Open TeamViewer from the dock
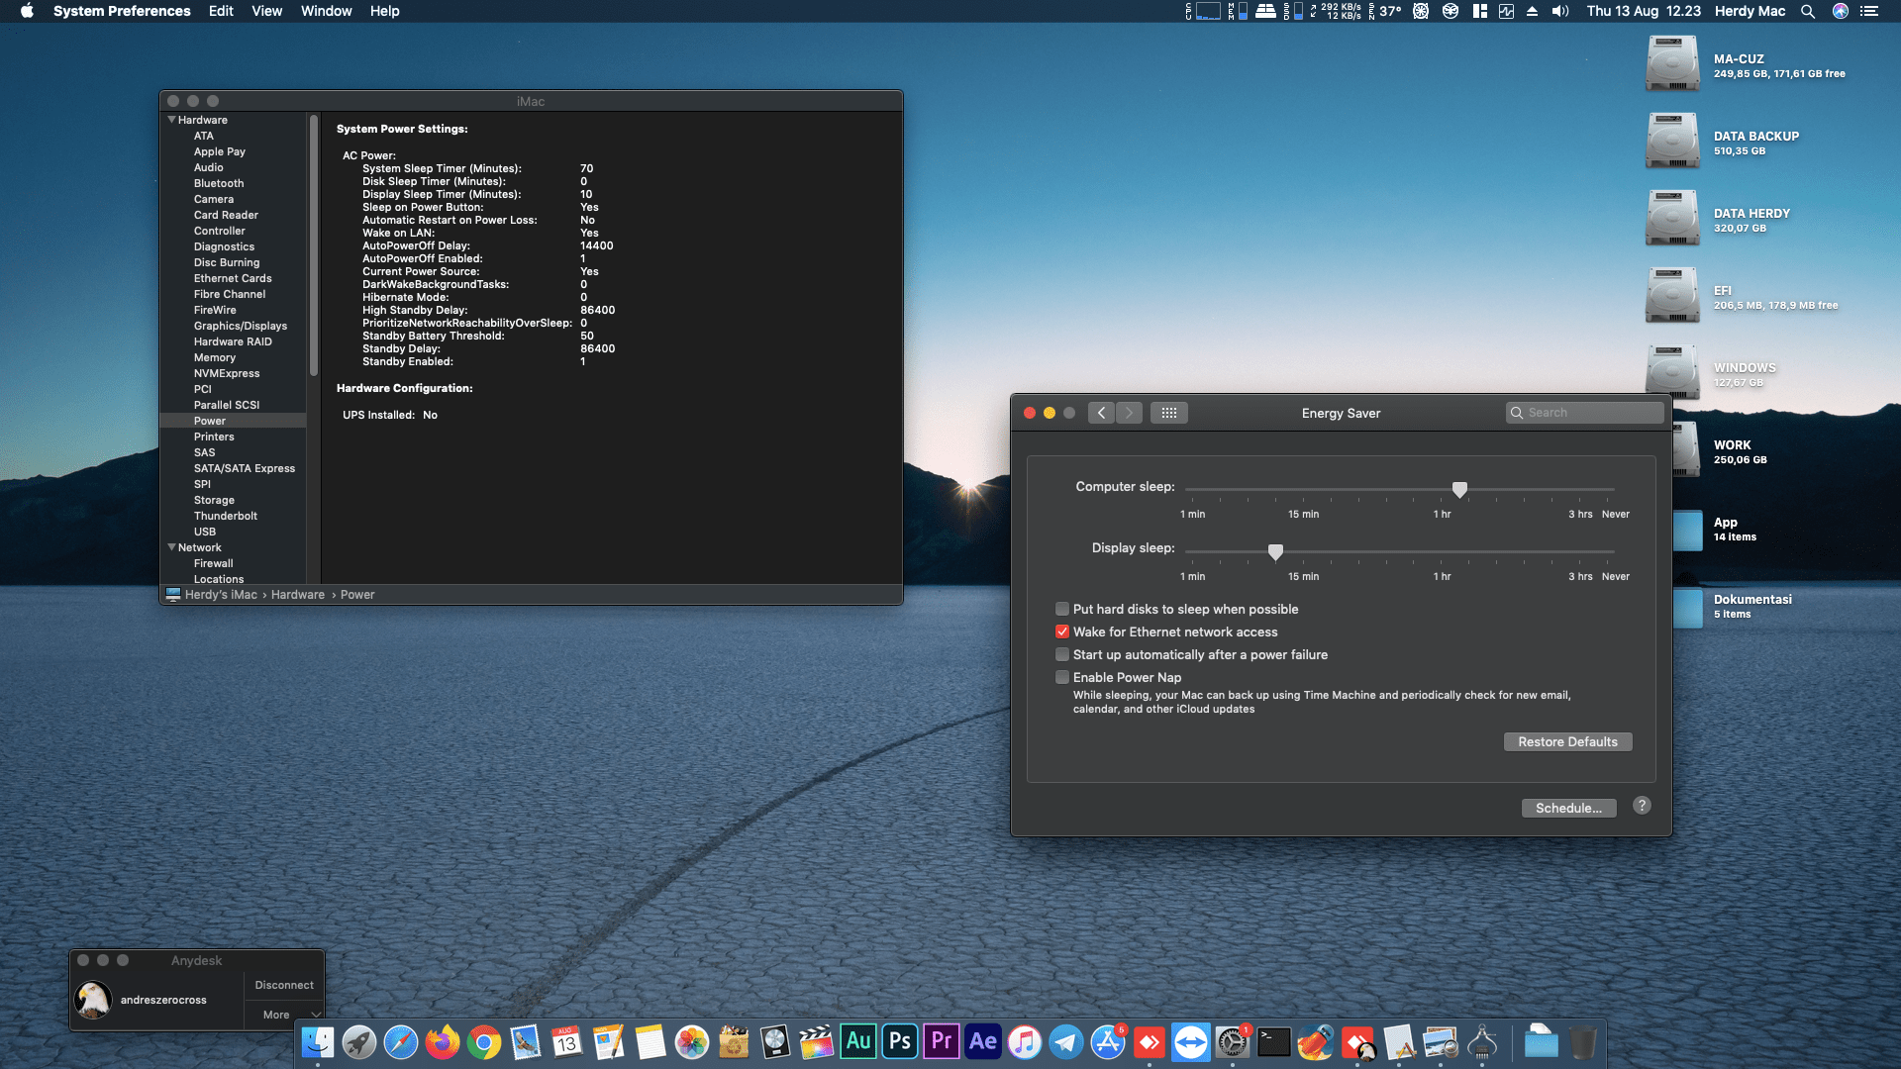Image resolution: width=1901 pixels, height=1069 pixels. (1191, 1042)
